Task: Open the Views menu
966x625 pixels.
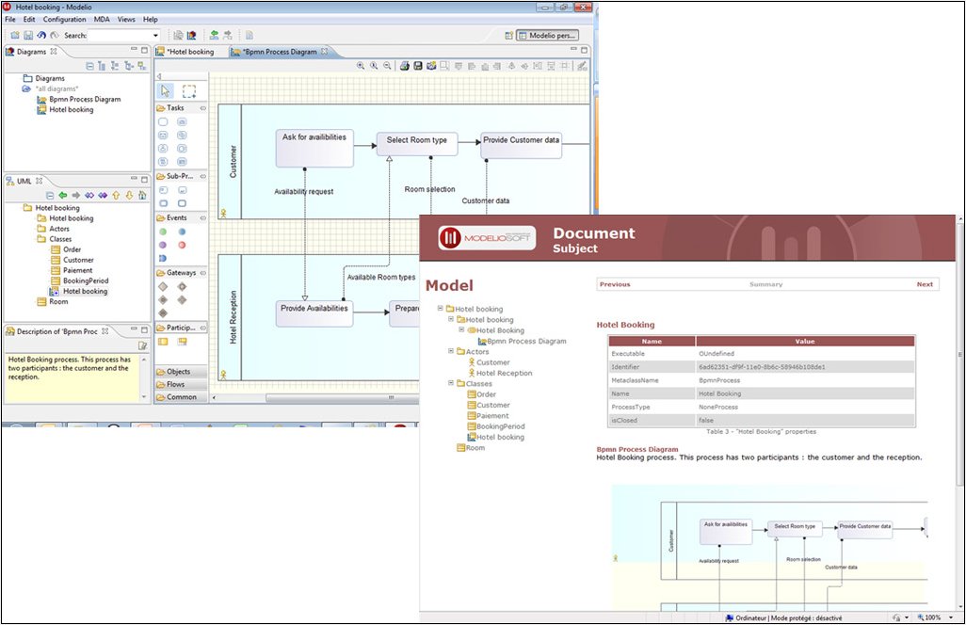Action: point(126,19)
